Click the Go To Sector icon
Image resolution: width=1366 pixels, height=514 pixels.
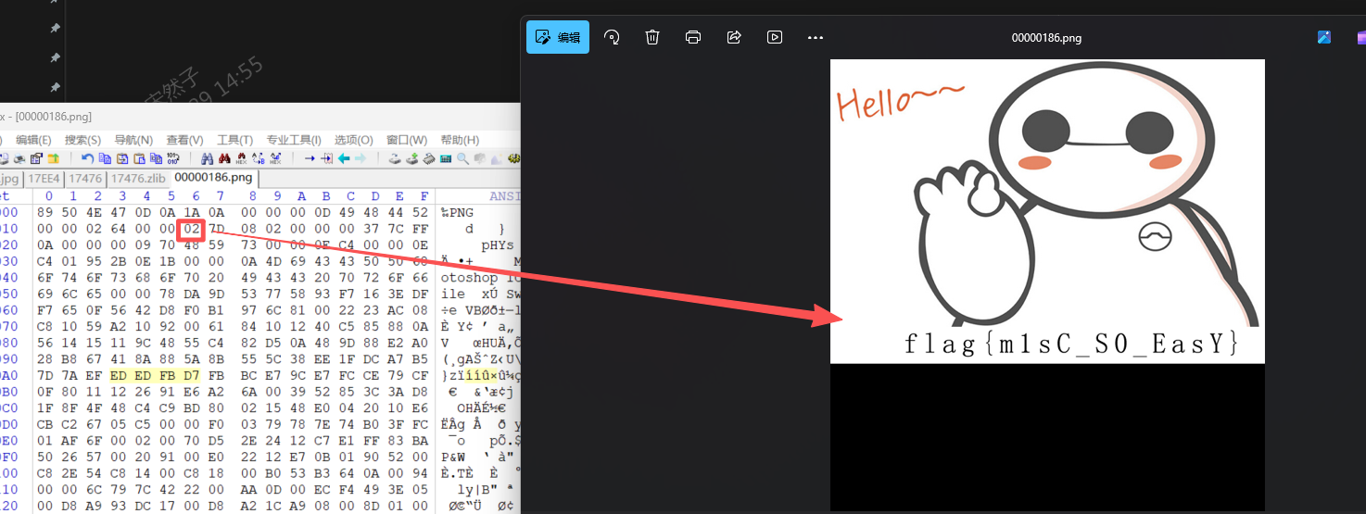pyautogui.click(x=327, y=158)
